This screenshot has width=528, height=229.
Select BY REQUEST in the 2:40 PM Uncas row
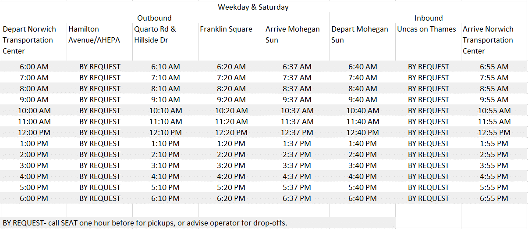pyautogui.click(x=428, y=154)
